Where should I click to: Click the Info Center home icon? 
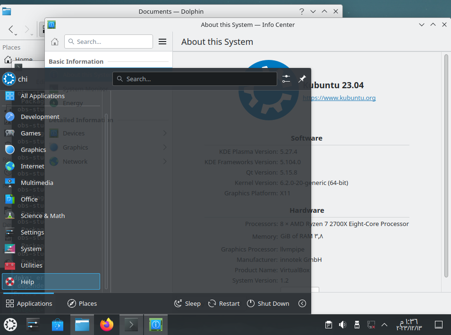click(x=55, y=42)
